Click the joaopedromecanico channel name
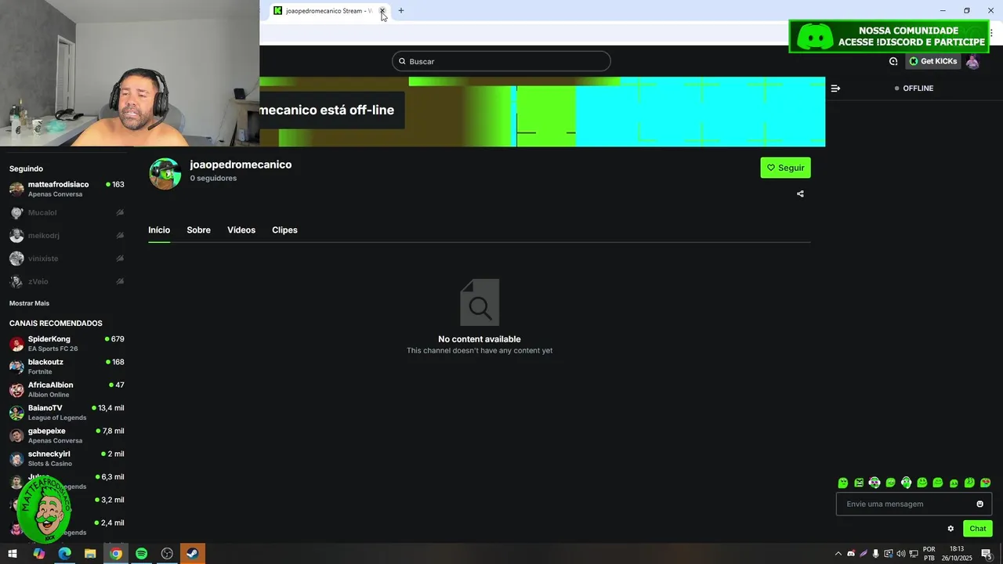The height and width of the screenshot is (564, 1003). pyautogui.click(x=241, y=164)
